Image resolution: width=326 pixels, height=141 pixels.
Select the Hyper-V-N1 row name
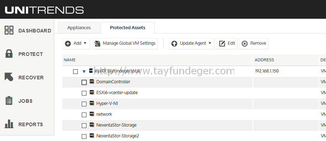click(107, 103)
